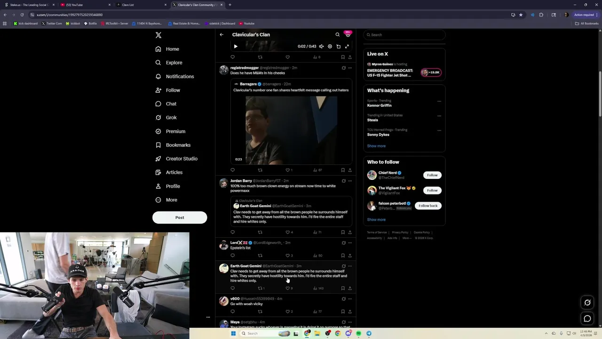Unmute the video player

coord(321,47)
